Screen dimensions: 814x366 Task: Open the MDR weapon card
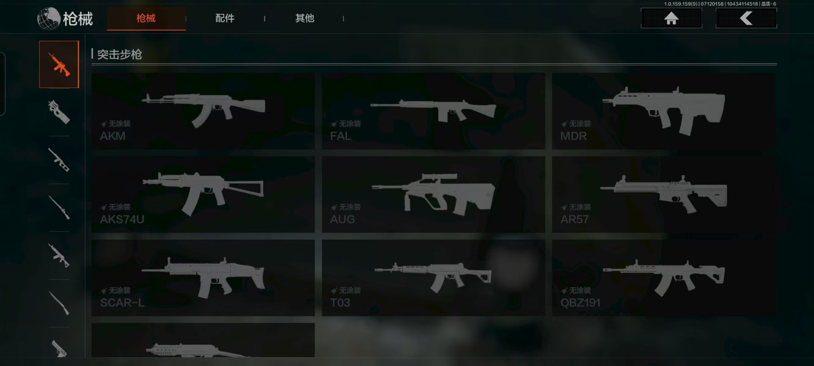click(663, 111)
